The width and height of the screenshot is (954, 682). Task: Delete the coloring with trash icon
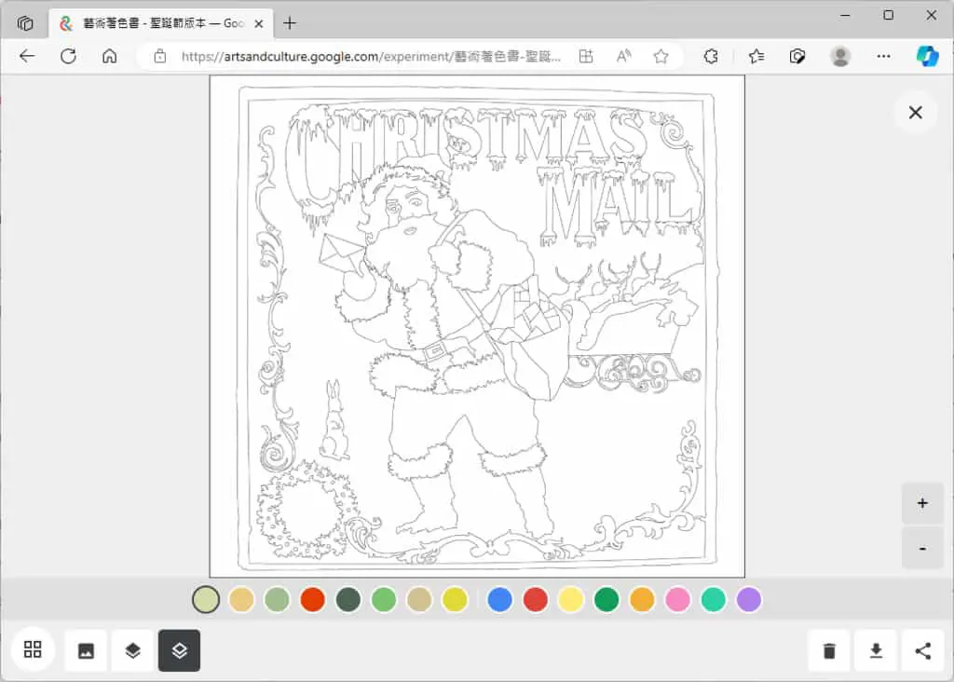coord(828,651)
